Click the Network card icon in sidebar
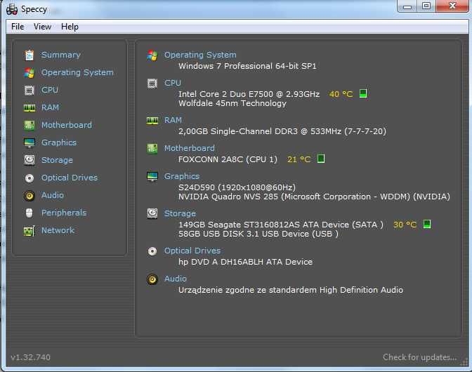 [x=29, y=231]
